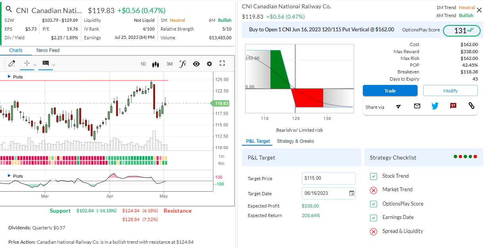Click the Earnings date Jul 25, 2023 value
The height and width of the screenshot is (248, 485).
134,38
